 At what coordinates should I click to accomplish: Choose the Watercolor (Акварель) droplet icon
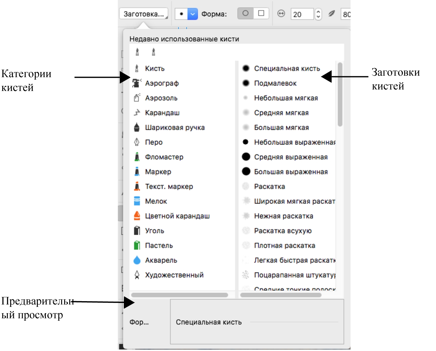137,260
